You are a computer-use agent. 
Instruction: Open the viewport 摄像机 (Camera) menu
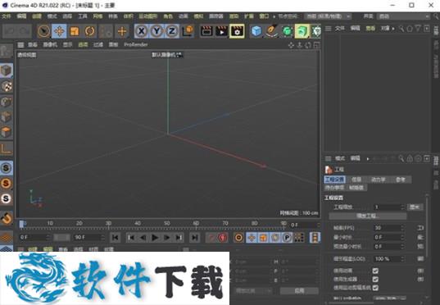click(50, 44)
